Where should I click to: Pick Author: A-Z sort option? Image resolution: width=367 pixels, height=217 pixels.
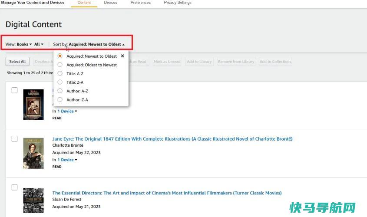(60, 91)
